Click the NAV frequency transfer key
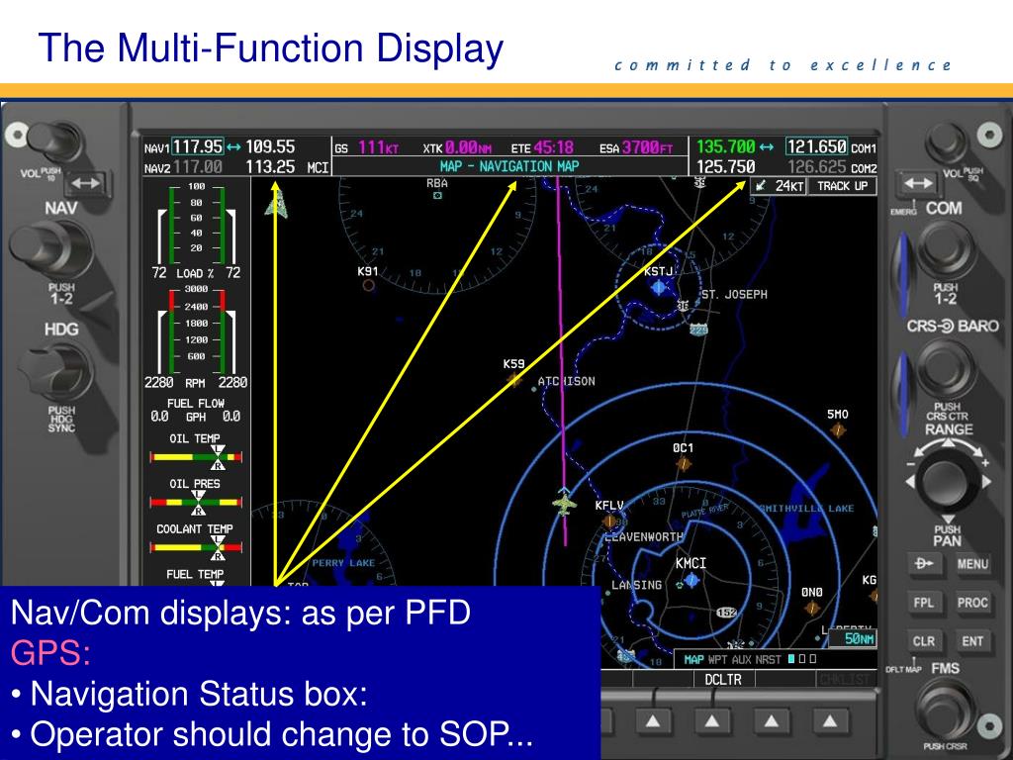Image resolution: width=1013 pixels, height=760 pixels. click(x=86, y=183)
